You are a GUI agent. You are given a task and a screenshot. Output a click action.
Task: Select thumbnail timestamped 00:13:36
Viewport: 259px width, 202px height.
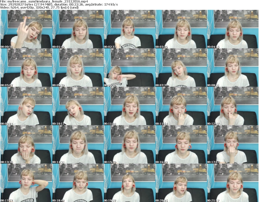pos(26,145)
